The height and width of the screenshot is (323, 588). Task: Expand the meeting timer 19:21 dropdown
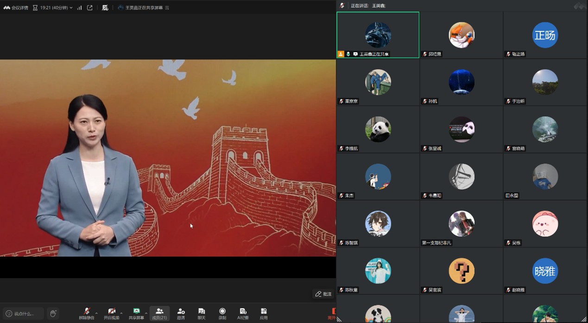point(71,8)
